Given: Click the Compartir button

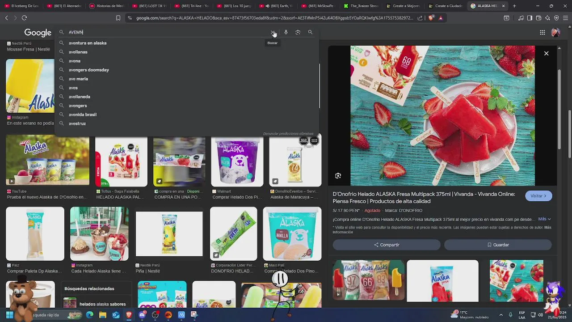Looking at the screenshot, I should point(387,245).
